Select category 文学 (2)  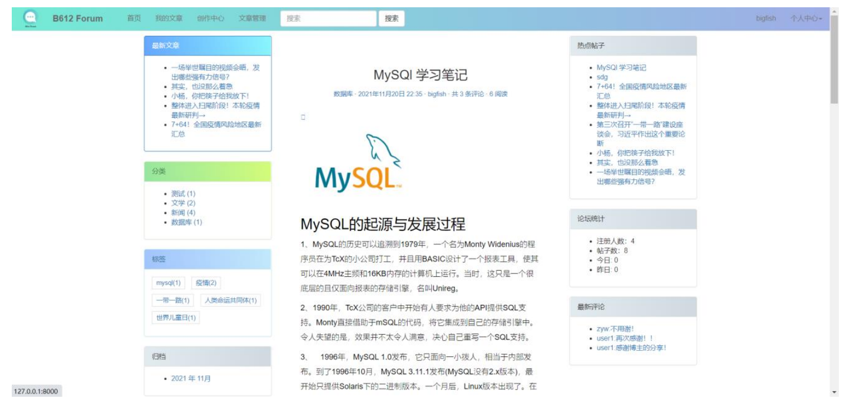183,203
